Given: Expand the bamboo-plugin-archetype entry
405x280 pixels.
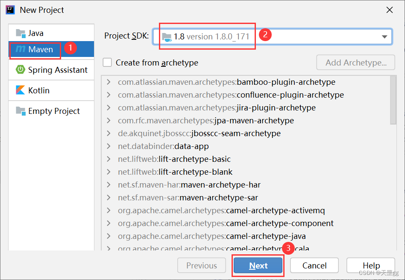Looking at the screenshot, I should (109, 82).
